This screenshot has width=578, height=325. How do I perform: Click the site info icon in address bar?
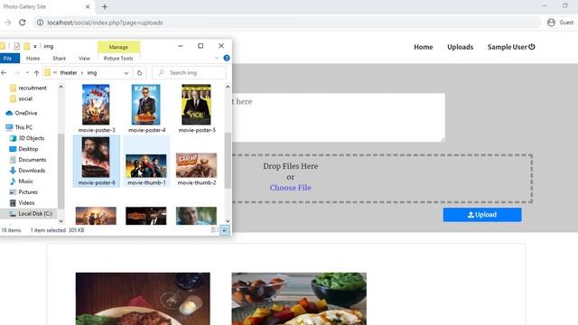[x=40, y=23]
